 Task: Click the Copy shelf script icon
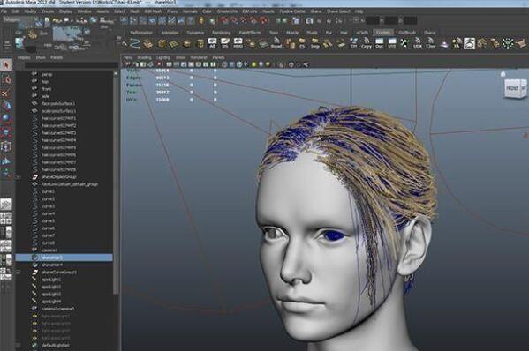[367, 43]
